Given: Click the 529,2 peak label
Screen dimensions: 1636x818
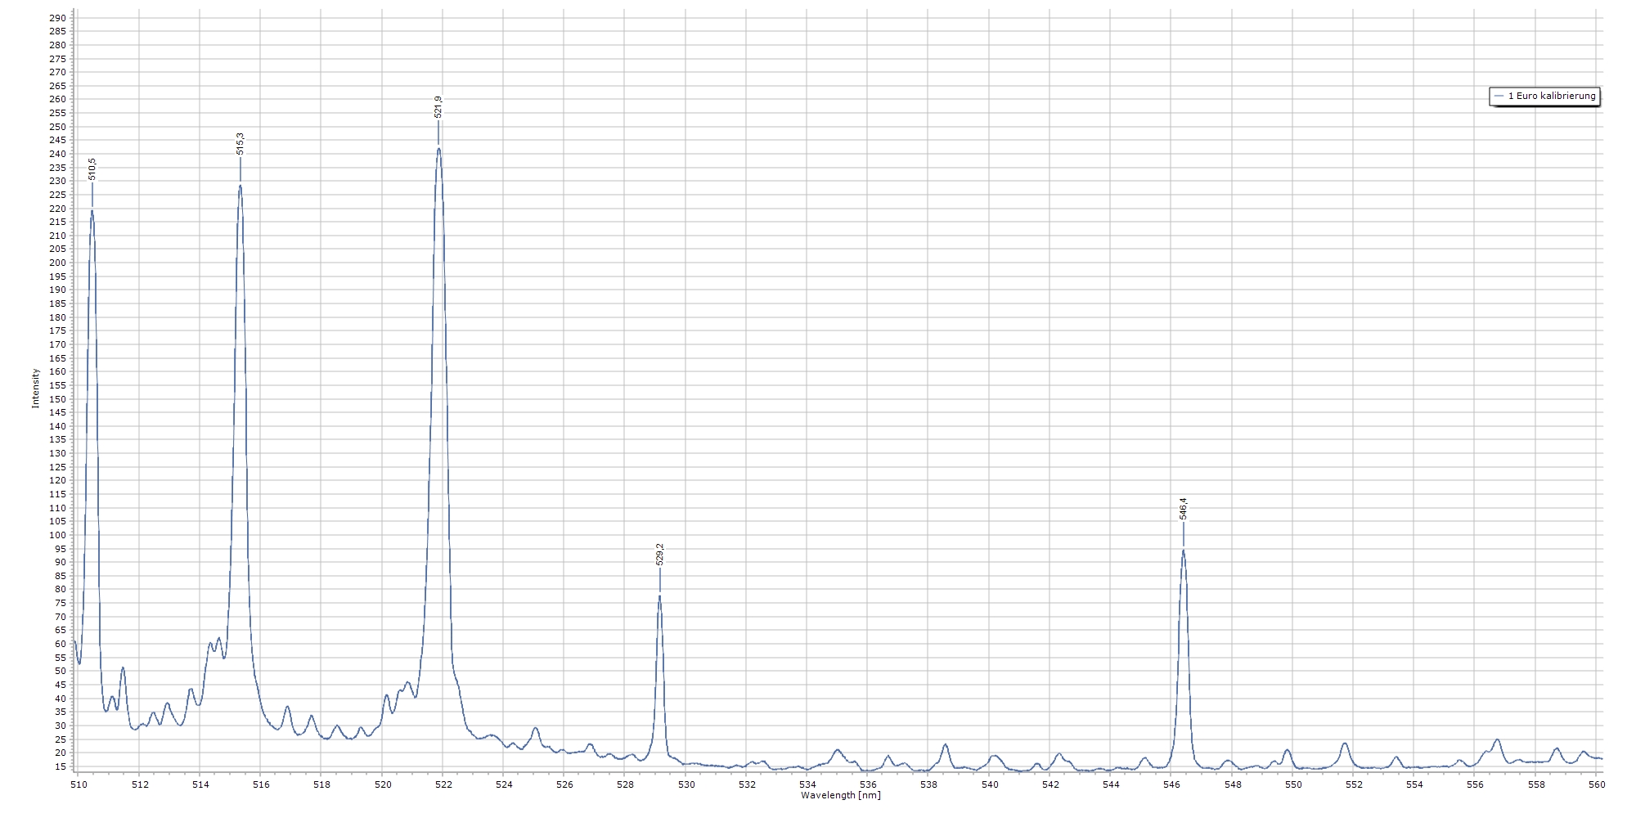Looking at the screenshot, I should [660, 554].
